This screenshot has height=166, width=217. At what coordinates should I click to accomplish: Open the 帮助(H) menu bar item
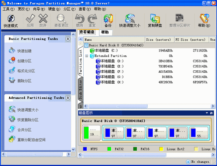tap(100, 9)
